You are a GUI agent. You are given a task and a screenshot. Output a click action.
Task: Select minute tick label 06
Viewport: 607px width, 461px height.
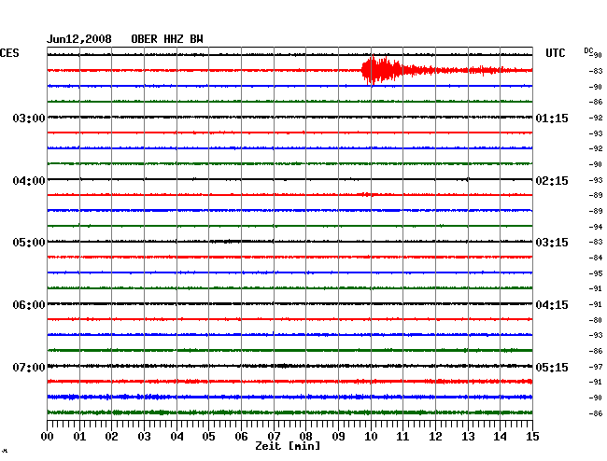[x=241, y=437]
